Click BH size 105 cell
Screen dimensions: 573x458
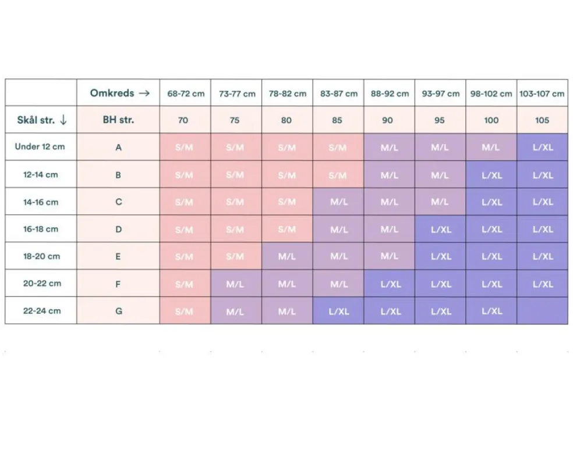(542, 120)
